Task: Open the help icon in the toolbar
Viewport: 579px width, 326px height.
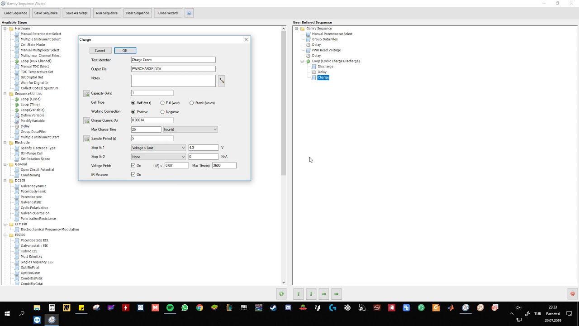Action: 189,13
